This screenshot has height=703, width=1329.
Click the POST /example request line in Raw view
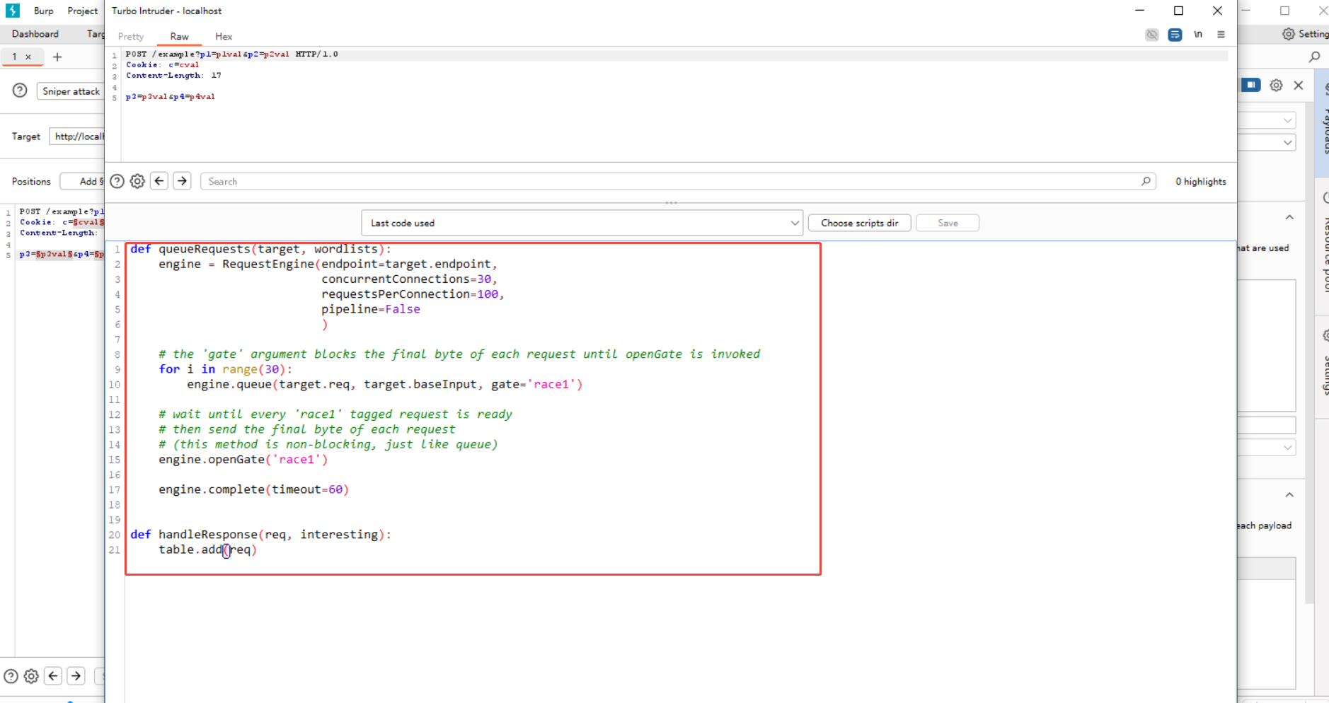(x=231, y=54)
